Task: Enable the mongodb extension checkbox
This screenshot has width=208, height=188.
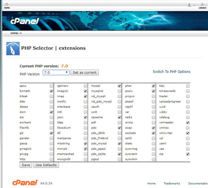Action: [x=86, y=159]
